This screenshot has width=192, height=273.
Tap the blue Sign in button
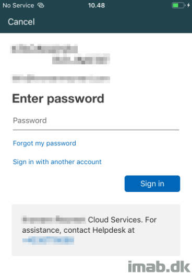point(152,184)
